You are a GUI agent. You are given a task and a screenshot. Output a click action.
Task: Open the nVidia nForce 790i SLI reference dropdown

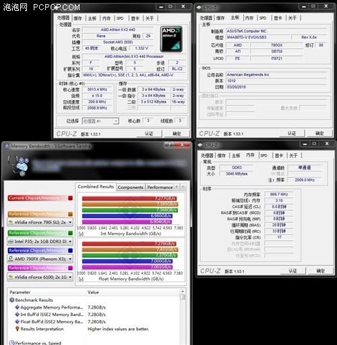40,222
